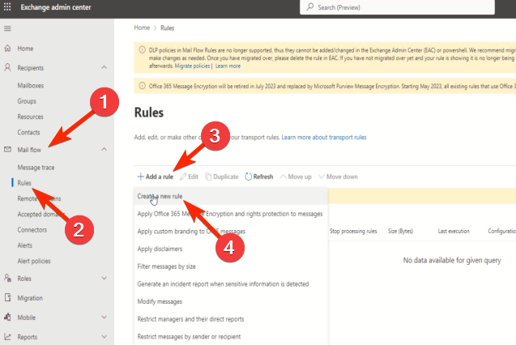Expand the Mobile section chevron
The width and height of the screenshot is (516, 345).
click(104, 317)
